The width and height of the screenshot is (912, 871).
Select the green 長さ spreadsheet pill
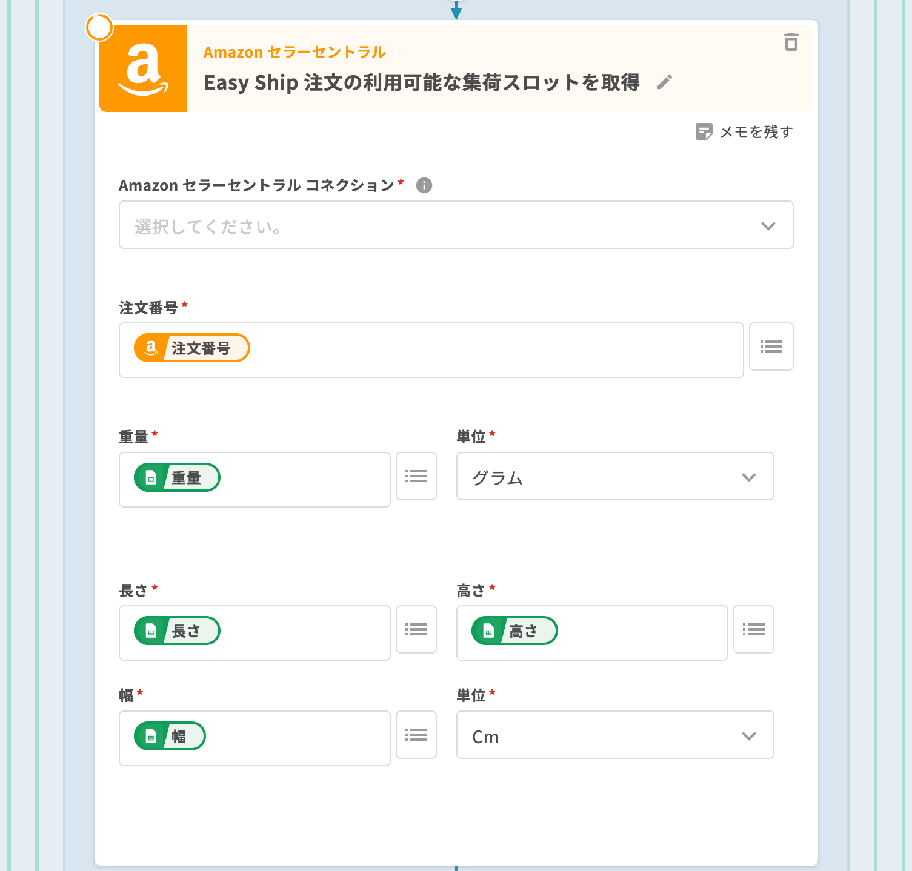177,631
